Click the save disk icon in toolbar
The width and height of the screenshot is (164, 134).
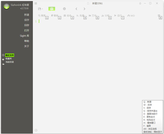(x=40, y=9)
